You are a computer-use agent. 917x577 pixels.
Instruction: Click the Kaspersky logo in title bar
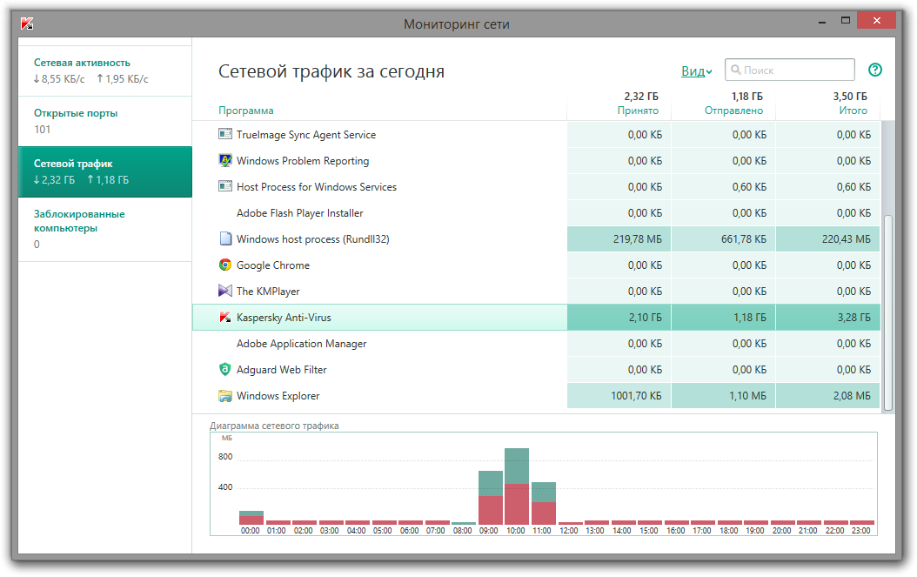coord(27,24)
